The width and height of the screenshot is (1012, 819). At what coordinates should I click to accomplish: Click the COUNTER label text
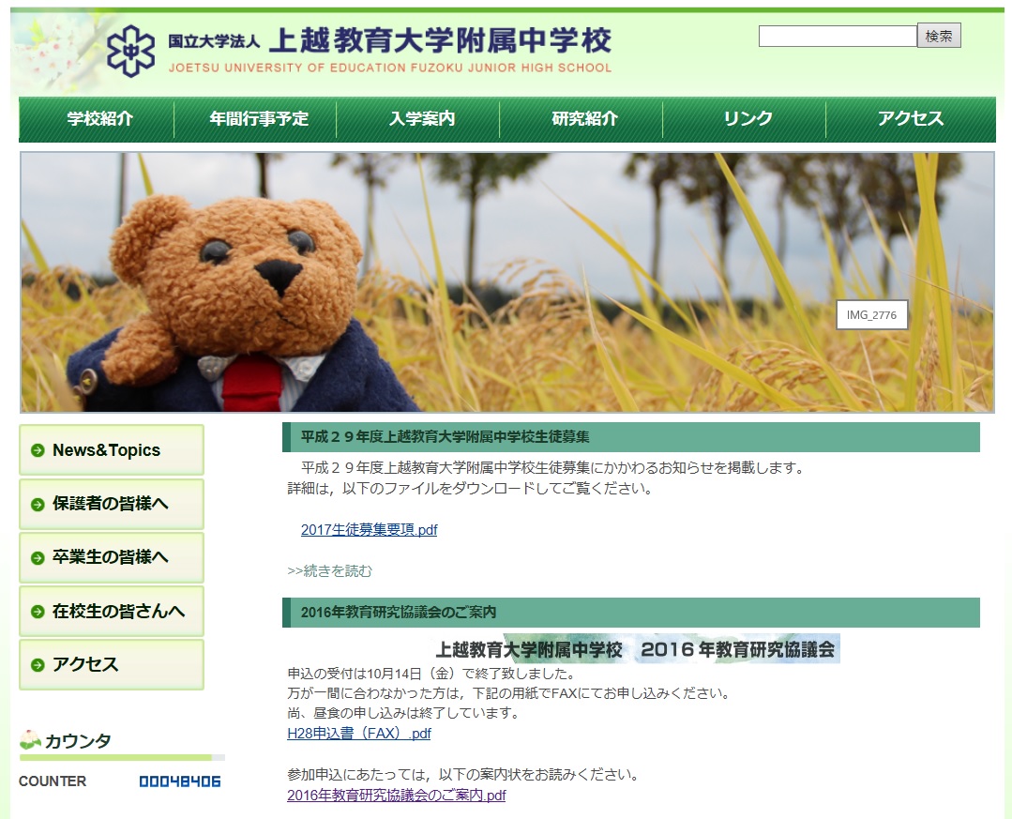[x=53, y=781]
